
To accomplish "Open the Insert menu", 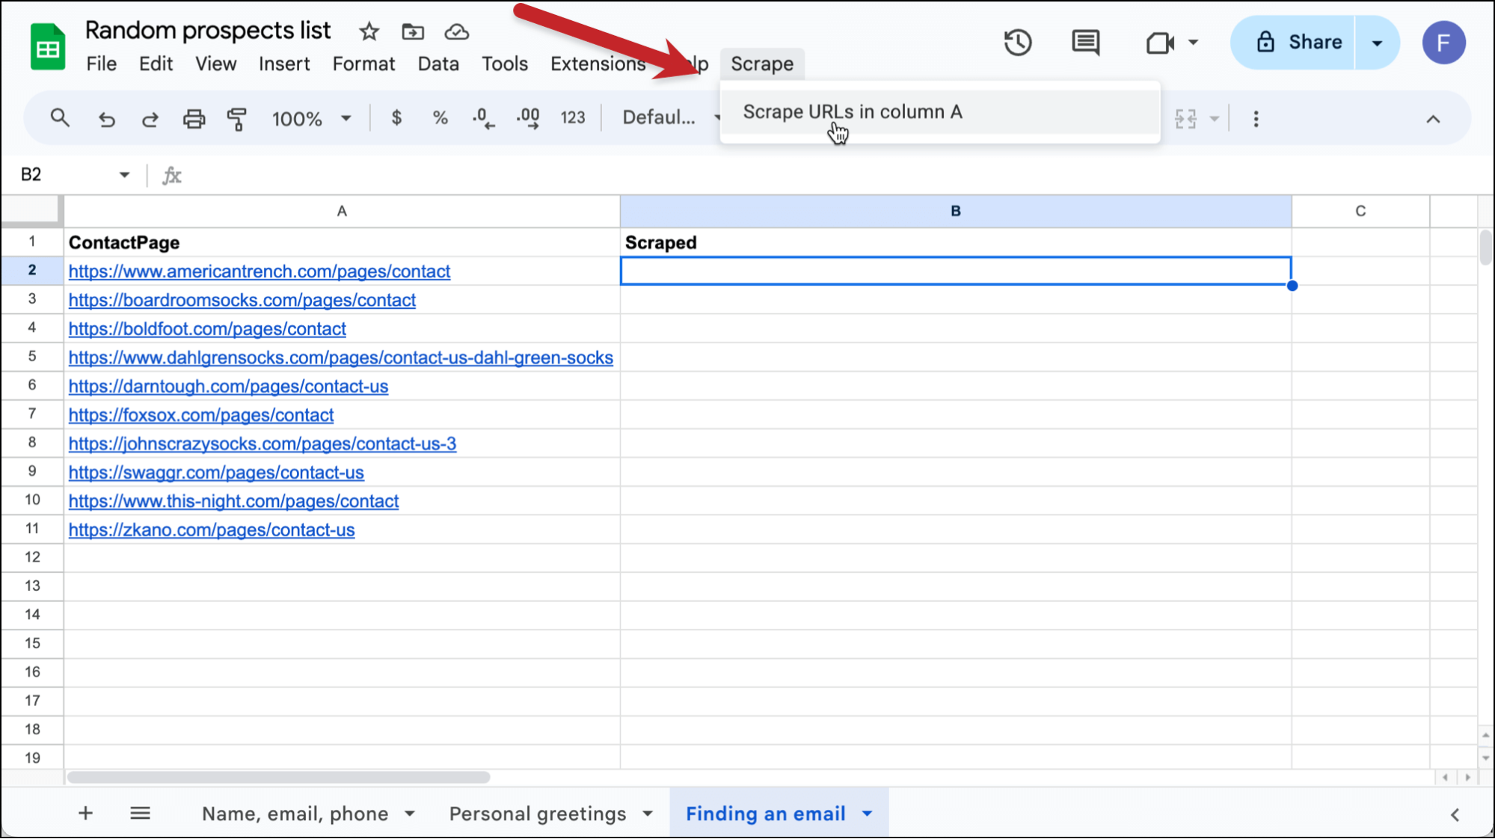I will 284,64.
